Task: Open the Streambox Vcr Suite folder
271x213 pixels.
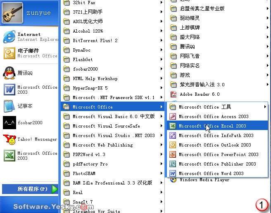Action: click(x=113, y=211)
